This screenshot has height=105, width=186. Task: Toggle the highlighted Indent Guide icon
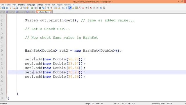coord(70,8)
